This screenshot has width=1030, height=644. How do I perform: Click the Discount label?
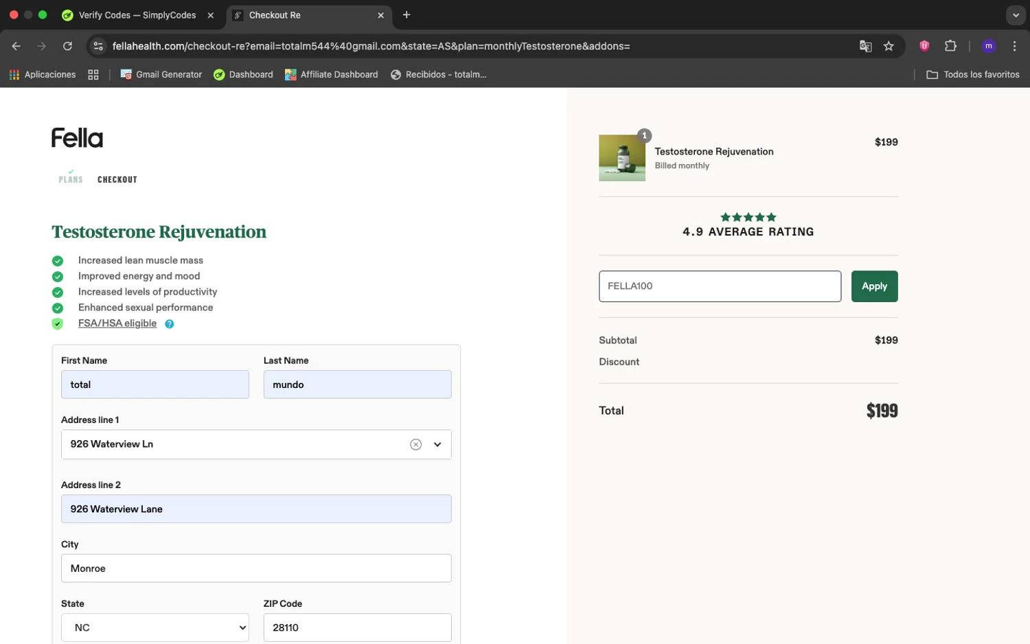click(x=619, y=362)
